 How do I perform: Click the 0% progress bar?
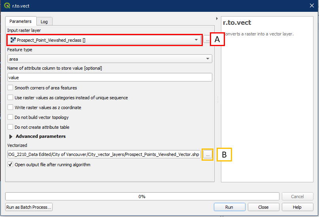[x=142, y=196]
